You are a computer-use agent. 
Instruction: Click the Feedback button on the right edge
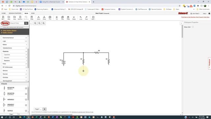click(209, 63)
